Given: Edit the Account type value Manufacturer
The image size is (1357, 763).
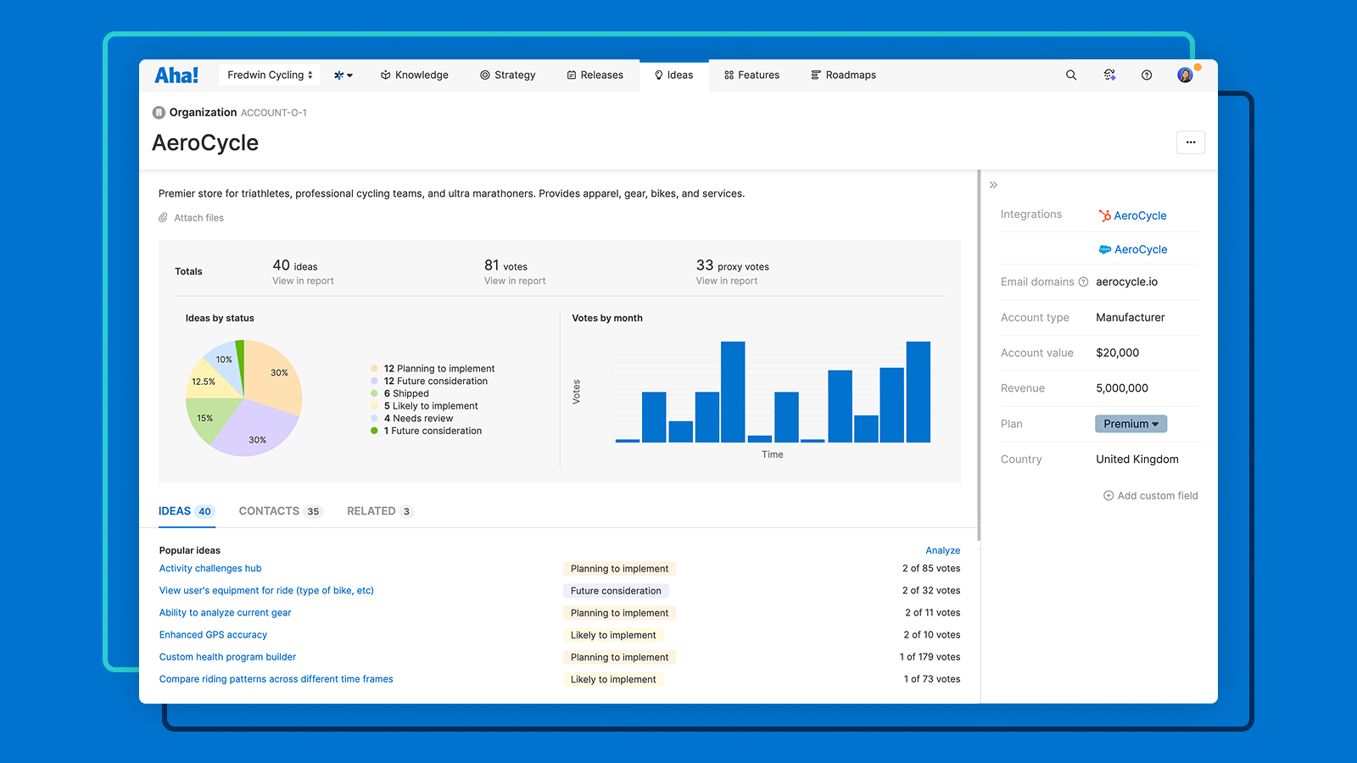Looking at the screenshot, I should (1131, 318).
